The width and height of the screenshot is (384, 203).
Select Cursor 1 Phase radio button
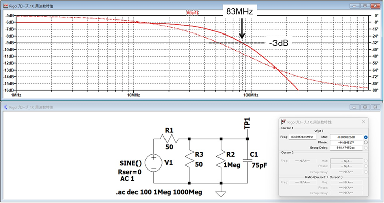(x=366, y=143)
